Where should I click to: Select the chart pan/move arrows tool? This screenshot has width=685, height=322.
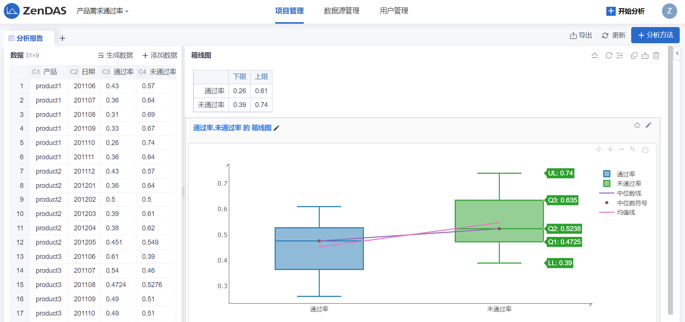tap(598, 150)
